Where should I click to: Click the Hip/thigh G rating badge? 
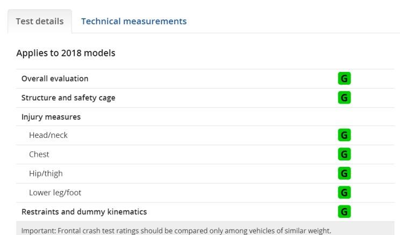point(344,173)
